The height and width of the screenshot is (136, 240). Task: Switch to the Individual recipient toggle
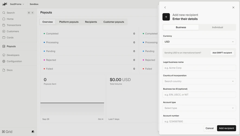(x=217, y=27)
